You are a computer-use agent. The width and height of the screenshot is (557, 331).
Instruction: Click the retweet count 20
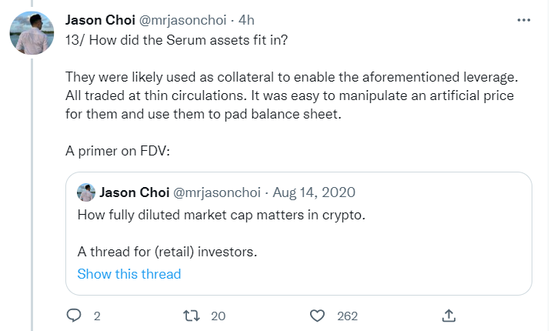pos(218,316)
